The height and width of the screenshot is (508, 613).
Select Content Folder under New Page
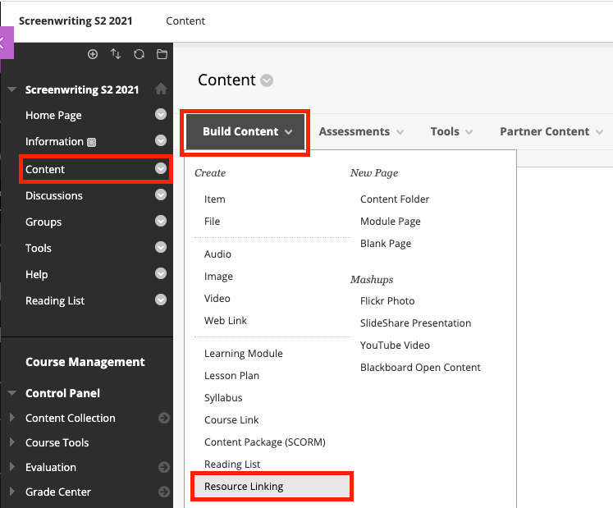(395, 199)
